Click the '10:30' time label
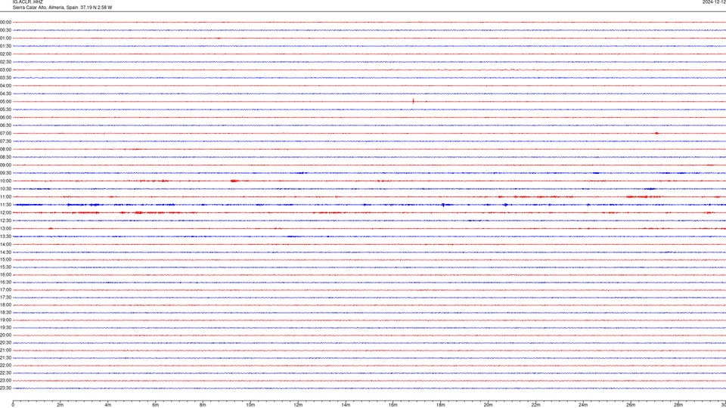This screenshot has height=408, width=726. [5, 189]
